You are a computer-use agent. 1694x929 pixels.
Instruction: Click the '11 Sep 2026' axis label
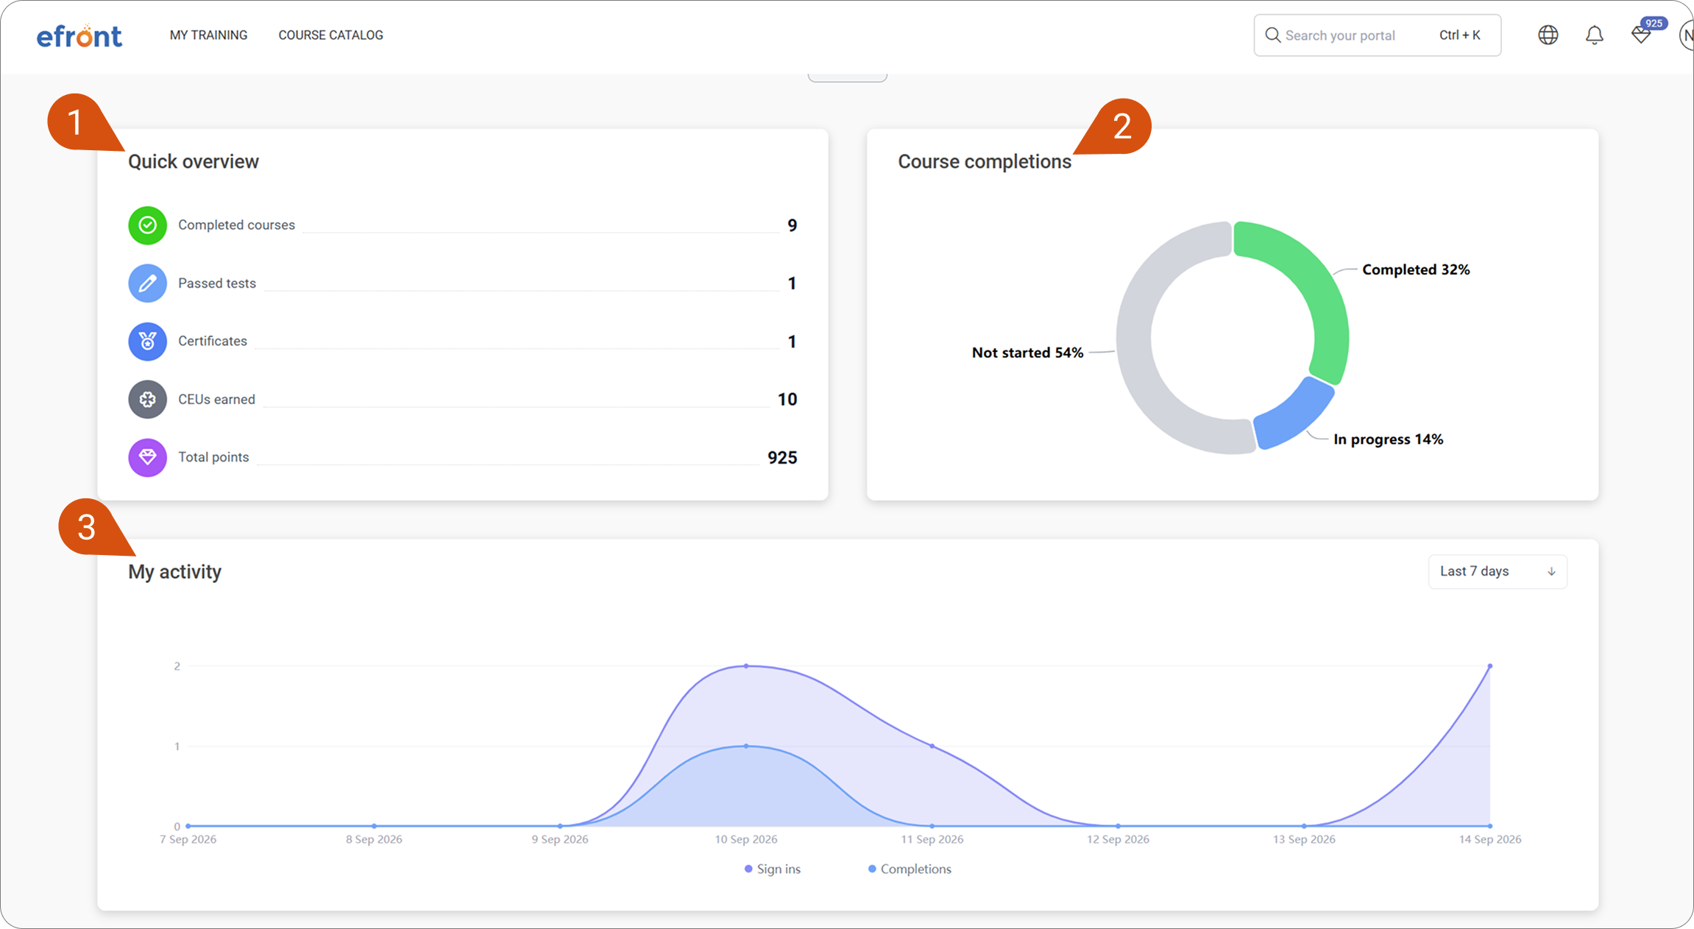coord(932,839)
